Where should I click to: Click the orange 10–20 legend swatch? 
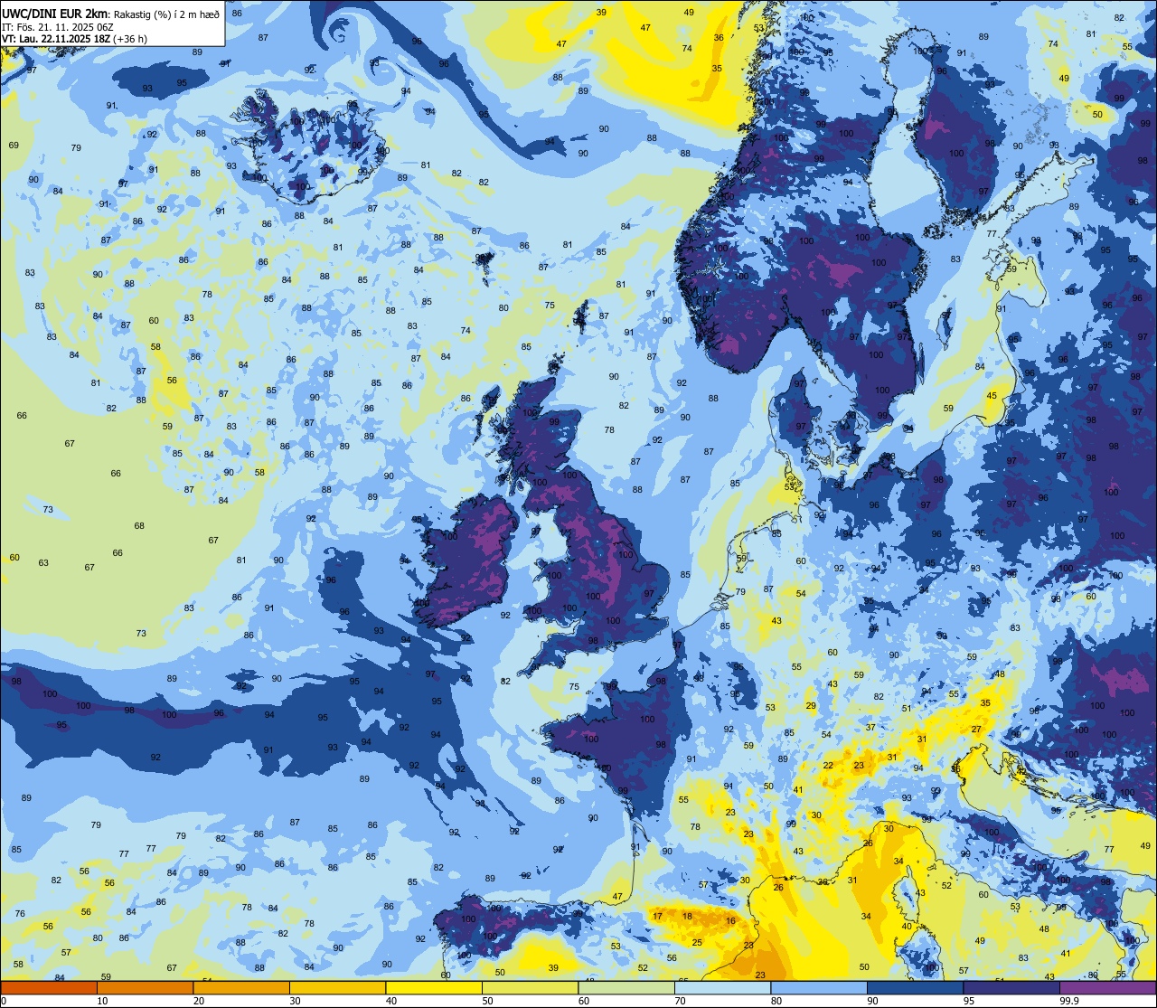(x=145, y=987)
